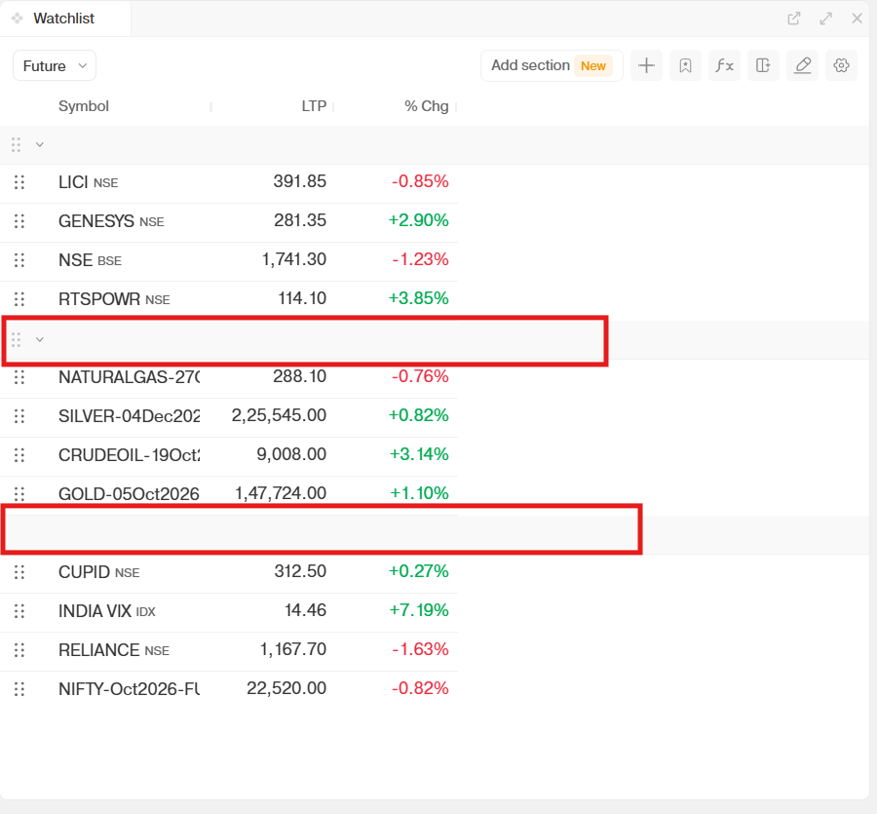Click the drag handle beside GOLD-05Oct2026
The height and width of the screenshot is (814, 877).
[x=19, y=494]
